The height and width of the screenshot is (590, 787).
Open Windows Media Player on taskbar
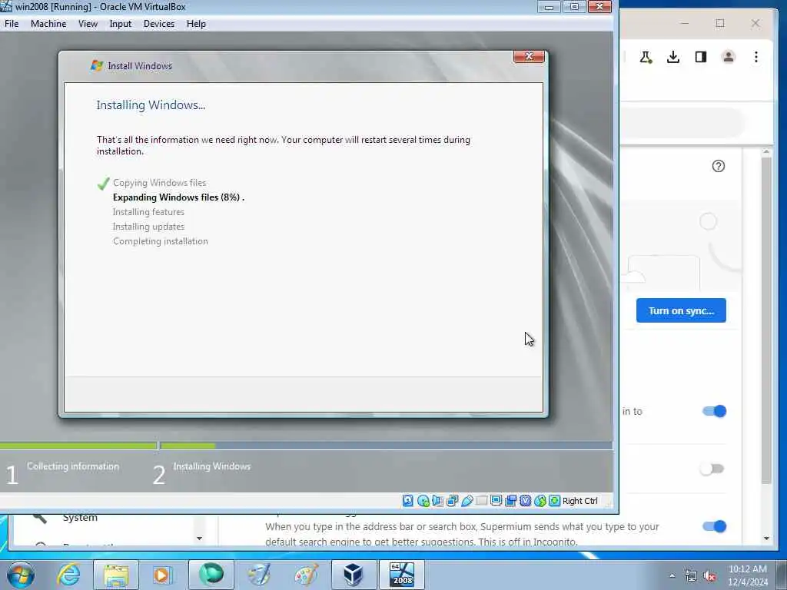(x=162, y=575)
